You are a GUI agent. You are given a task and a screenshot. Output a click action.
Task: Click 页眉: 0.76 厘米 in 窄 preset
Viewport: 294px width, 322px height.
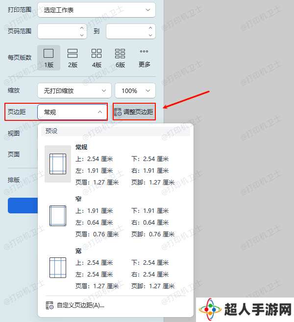[x=97, y=234]
